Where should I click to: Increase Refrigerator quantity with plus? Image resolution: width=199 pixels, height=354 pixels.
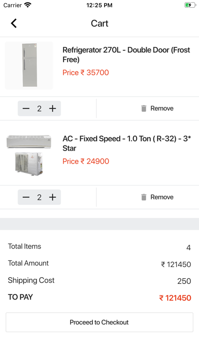[52, 109]
